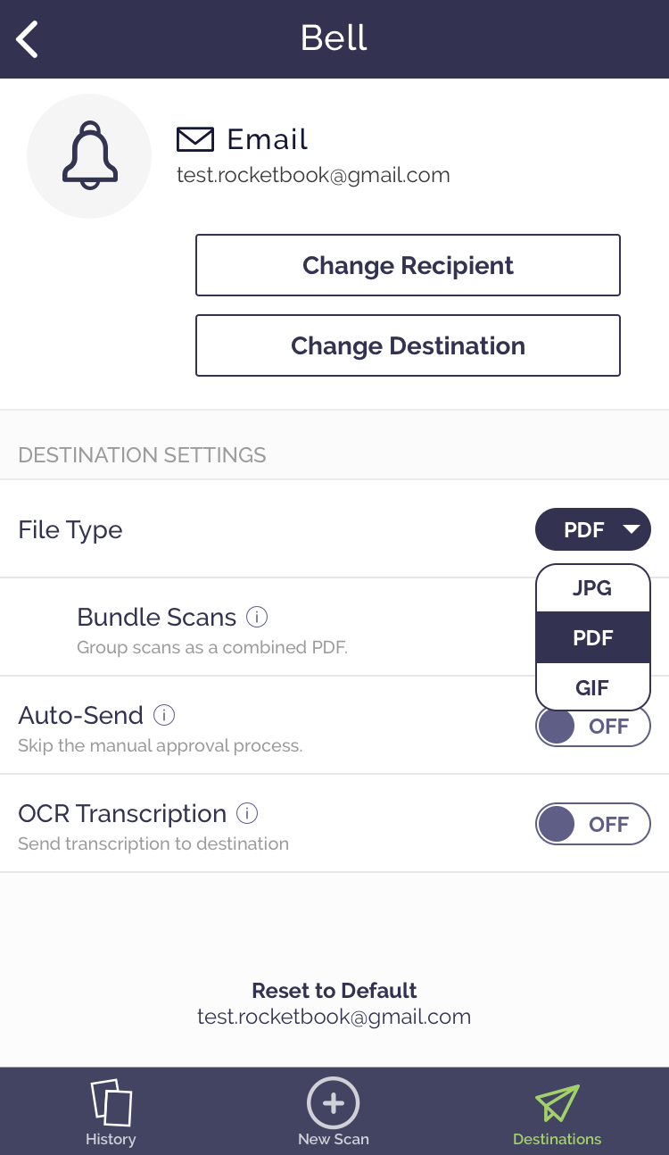This screenshot has height=1155, width=669.
Task: Turn on OCR Transcription toggle
Action: [x=593, y=824]
